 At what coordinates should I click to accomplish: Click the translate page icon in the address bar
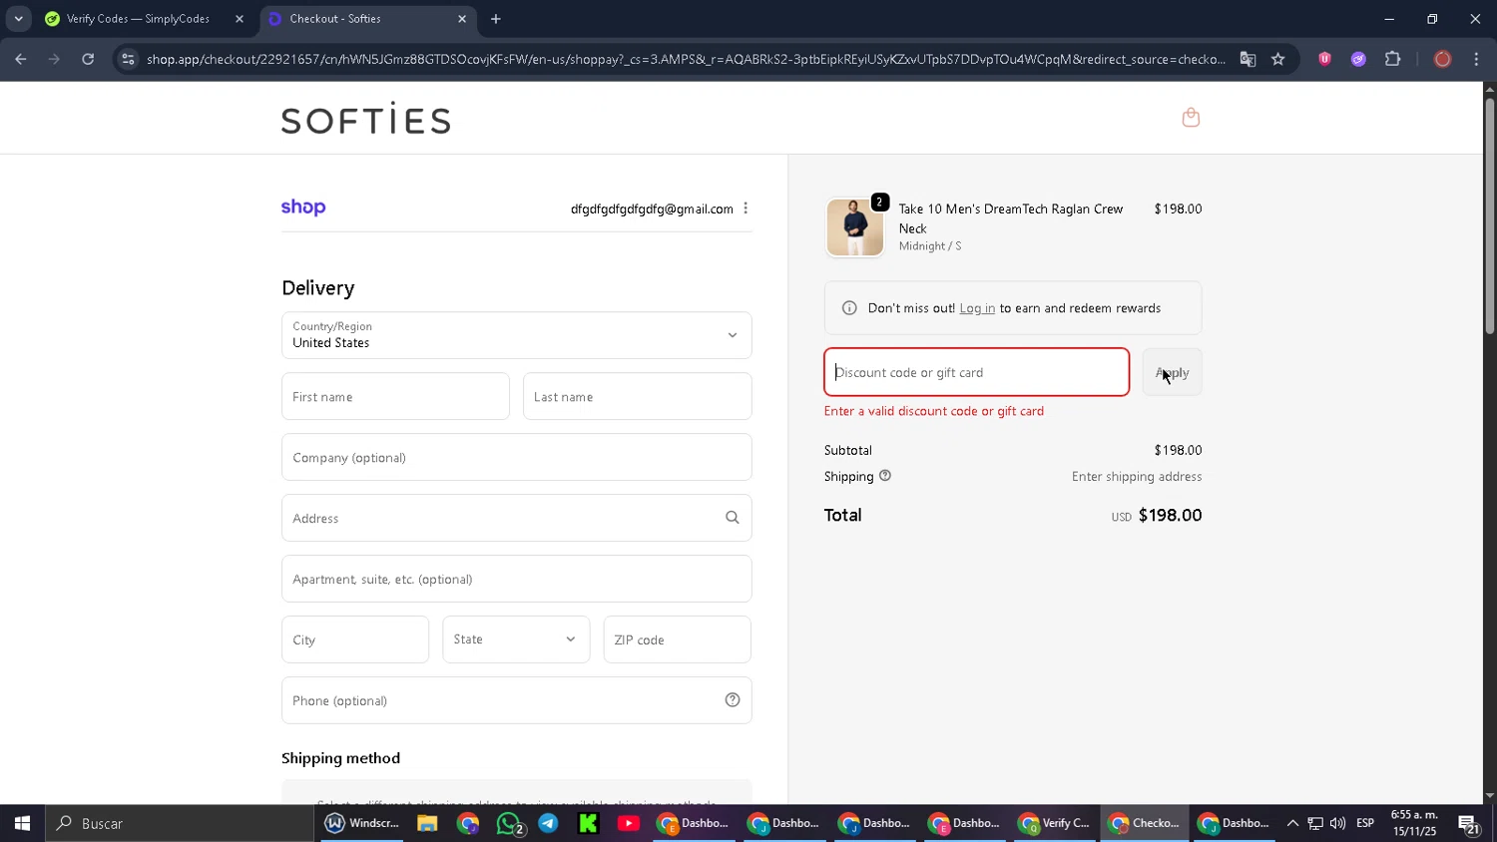(1247, 59)
